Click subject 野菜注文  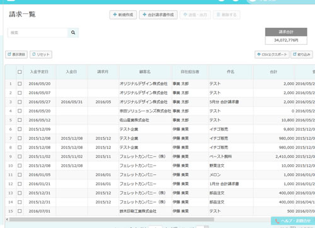tap(217, 165)
